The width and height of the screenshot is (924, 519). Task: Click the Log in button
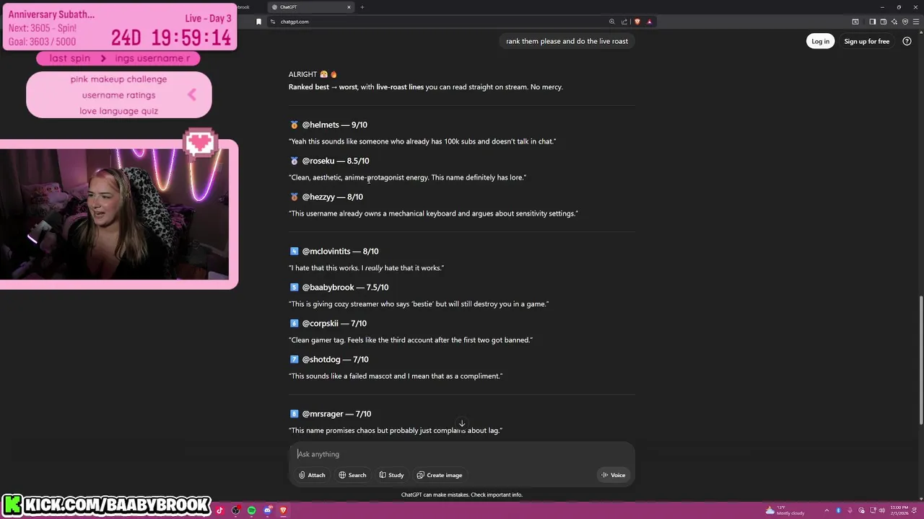point(820,41)
